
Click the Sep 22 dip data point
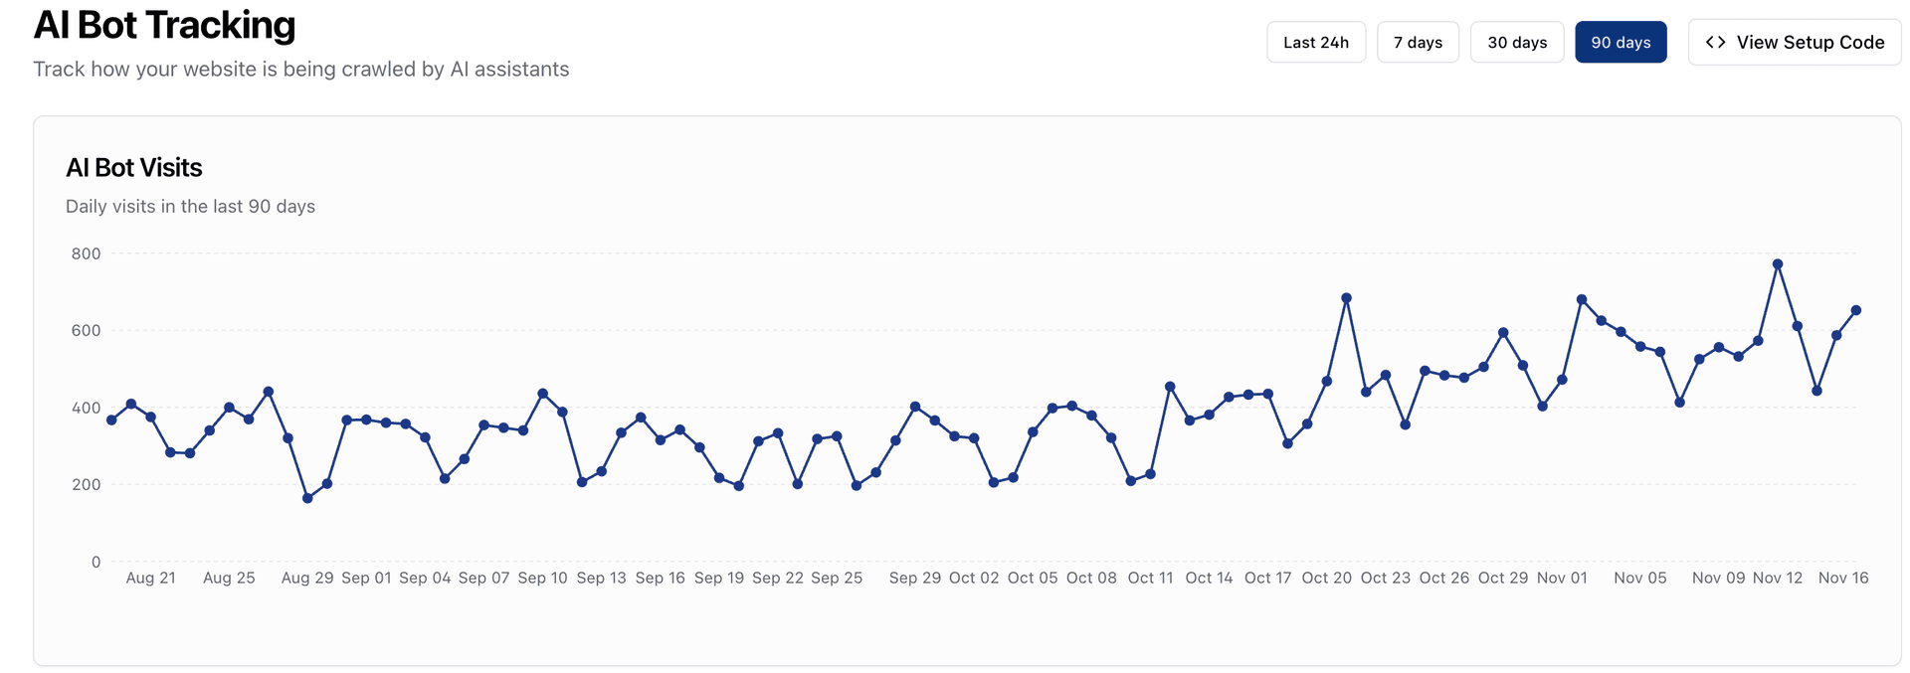[x=796, y=485]
